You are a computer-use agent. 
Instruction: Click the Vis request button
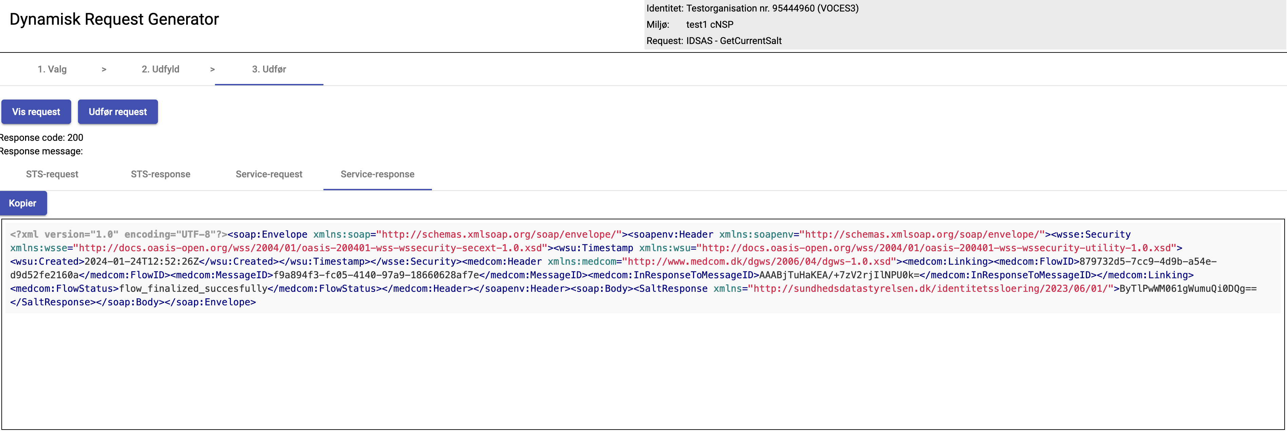pos(36,112)
